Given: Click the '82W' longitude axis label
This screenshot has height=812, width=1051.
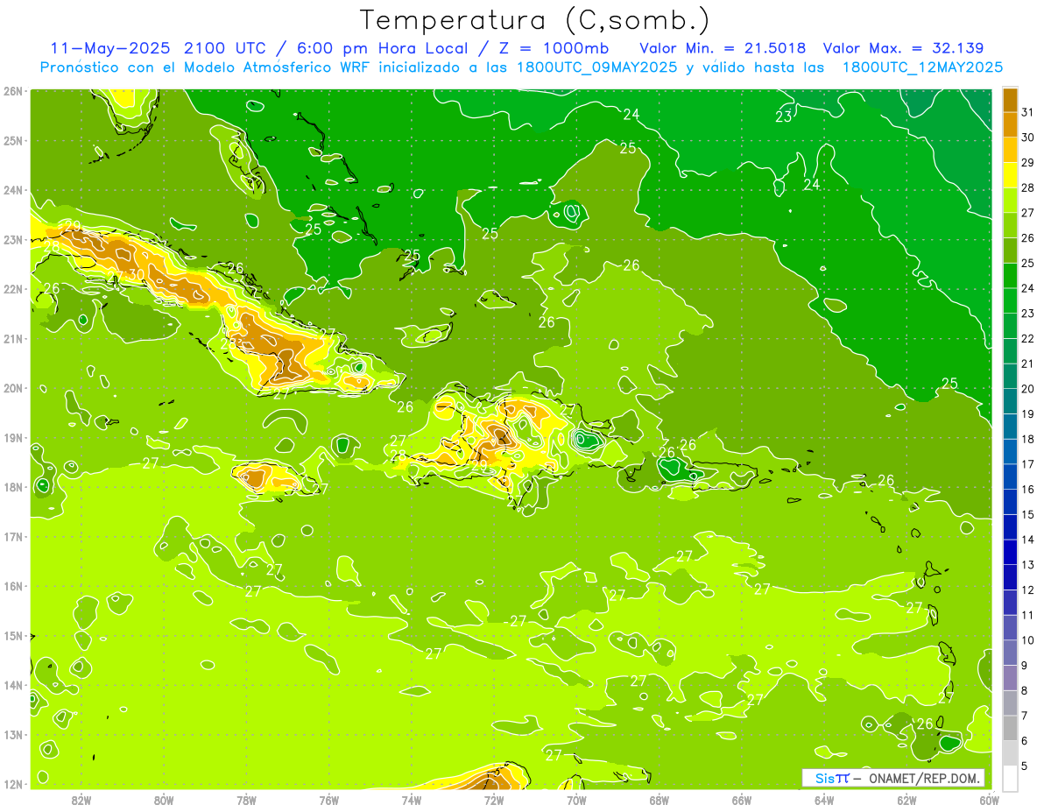Looking at the screenshot, I should tap(81, 800).
